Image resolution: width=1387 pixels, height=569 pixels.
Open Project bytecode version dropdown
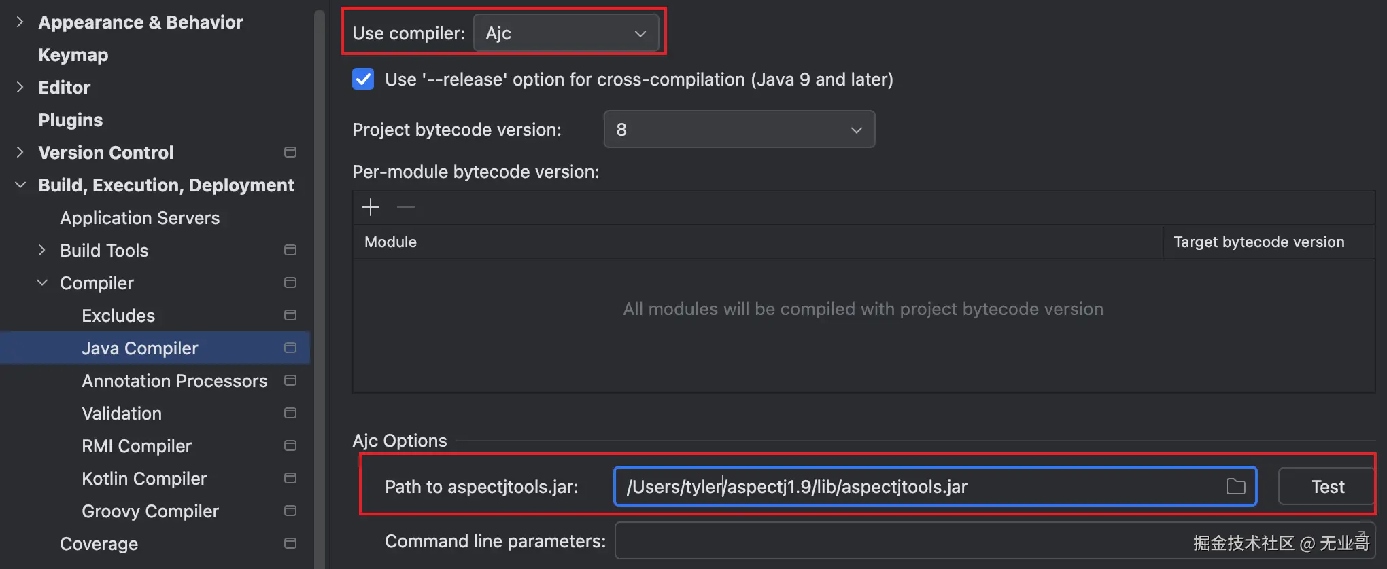[x=738, y=130]
